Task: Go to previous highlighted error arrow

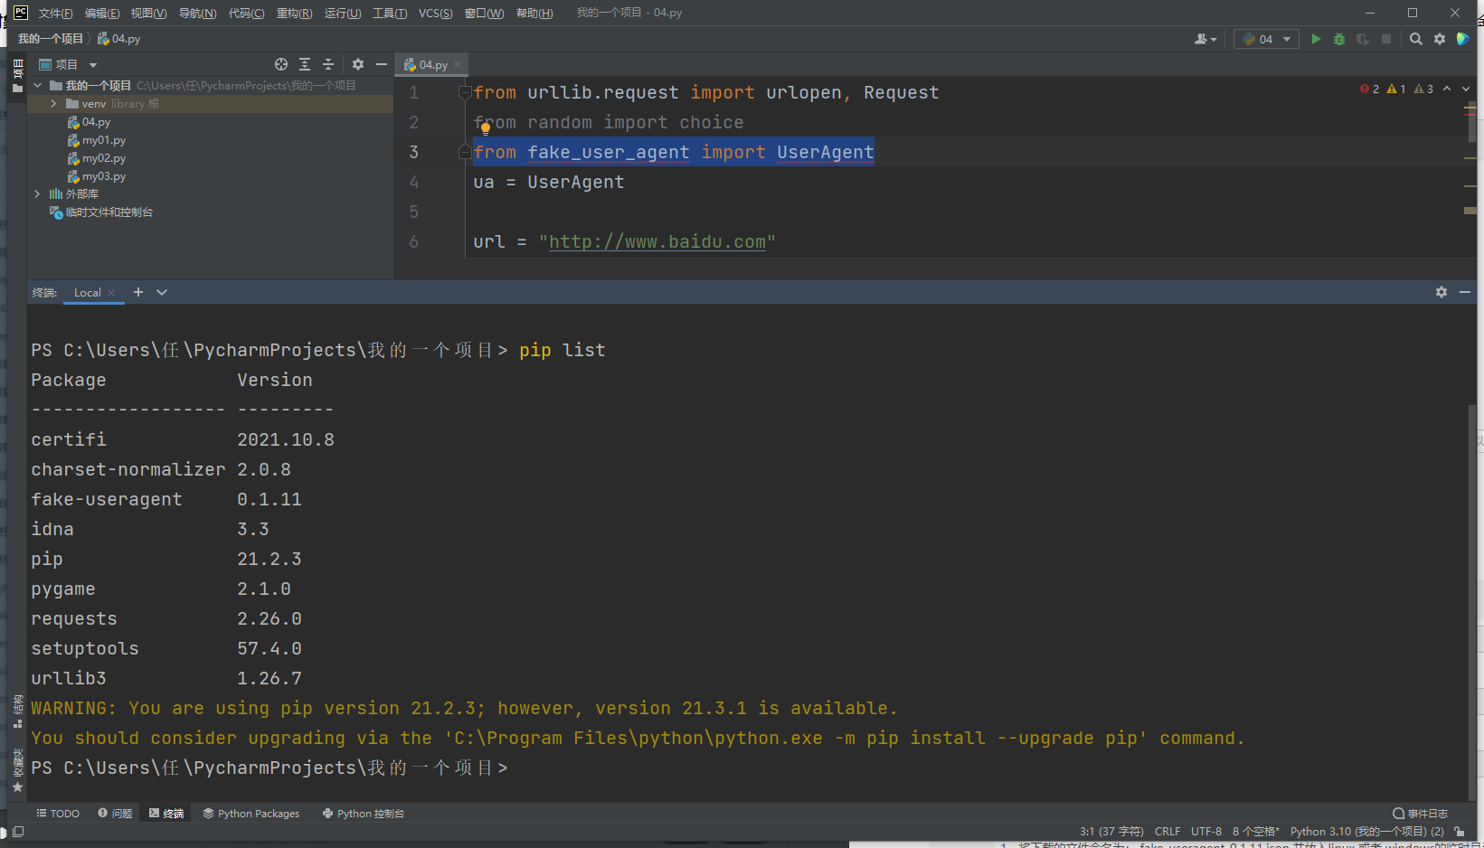Action: (1447, 89)
